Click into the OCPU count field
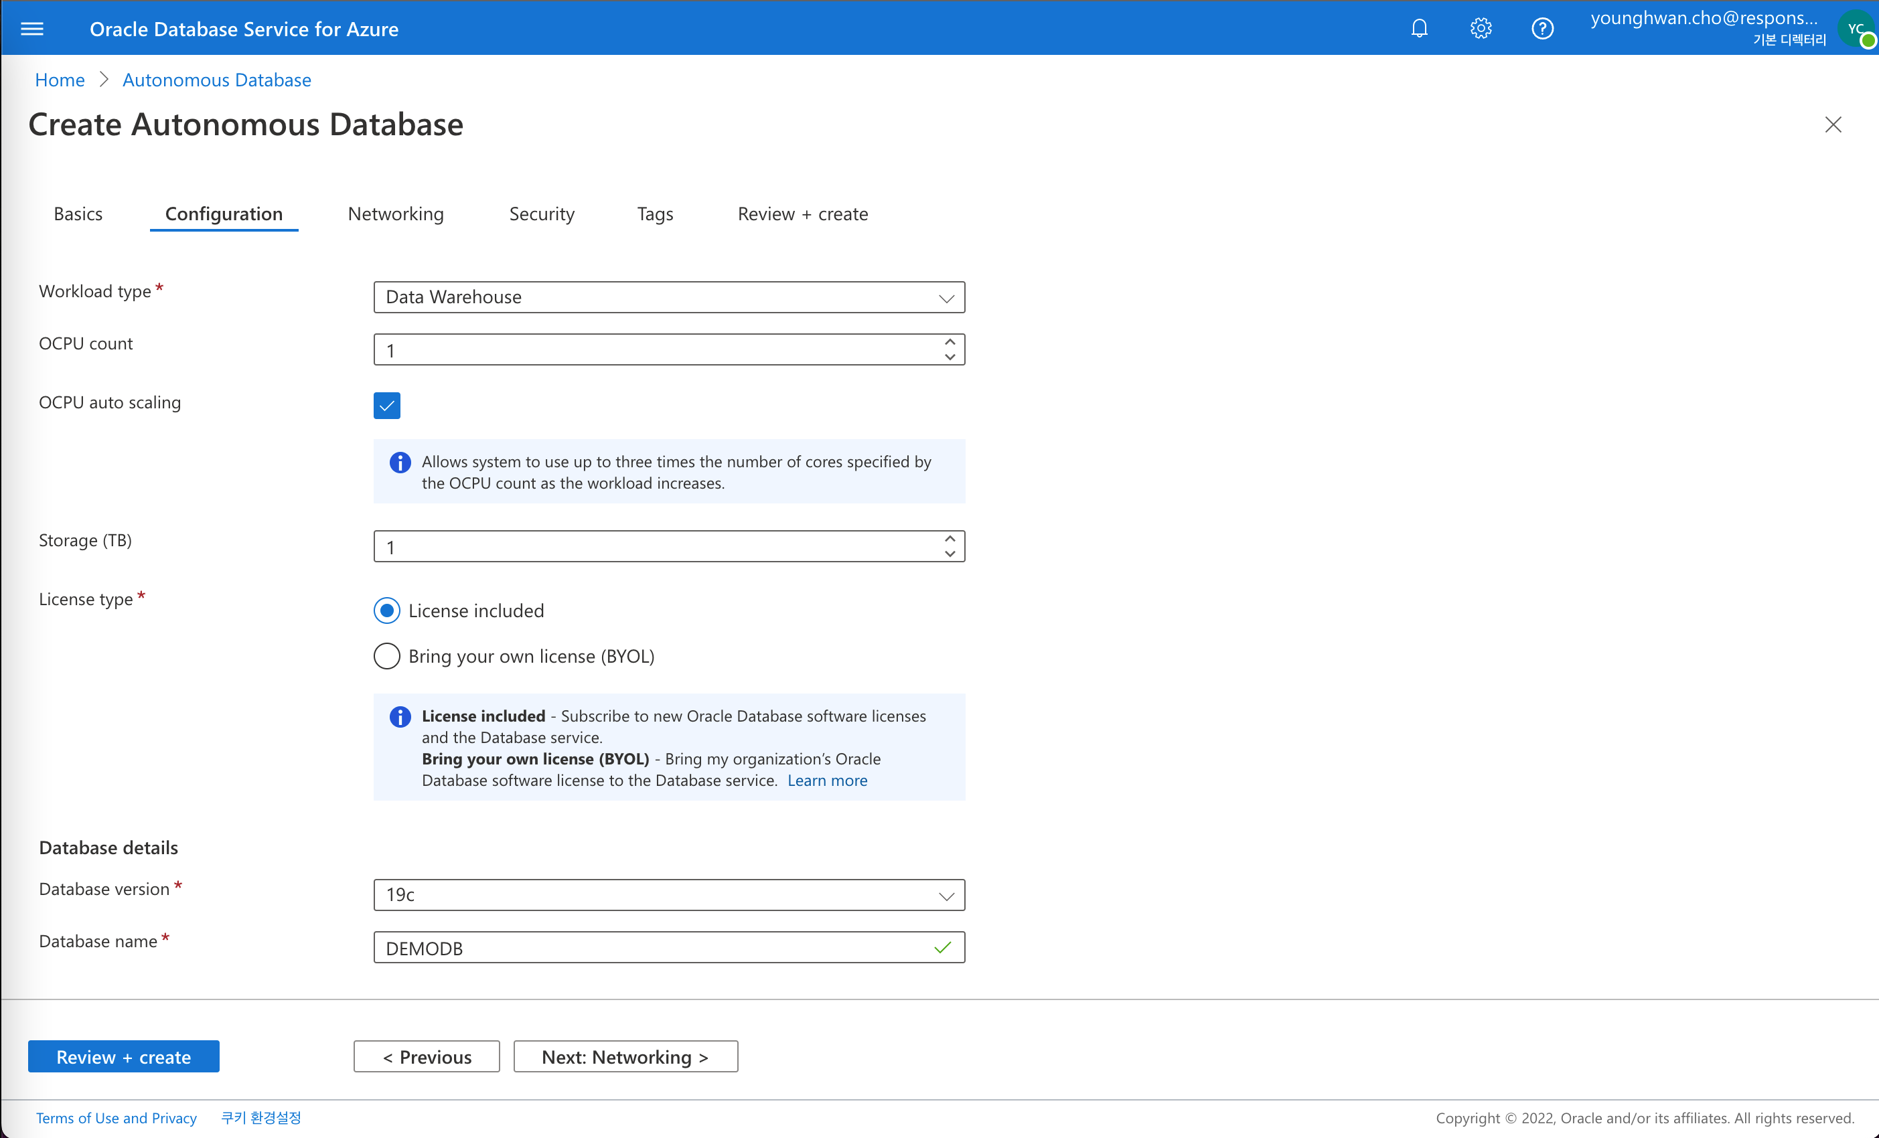Screen dimensions: 1879x1138 pos(669,350)
